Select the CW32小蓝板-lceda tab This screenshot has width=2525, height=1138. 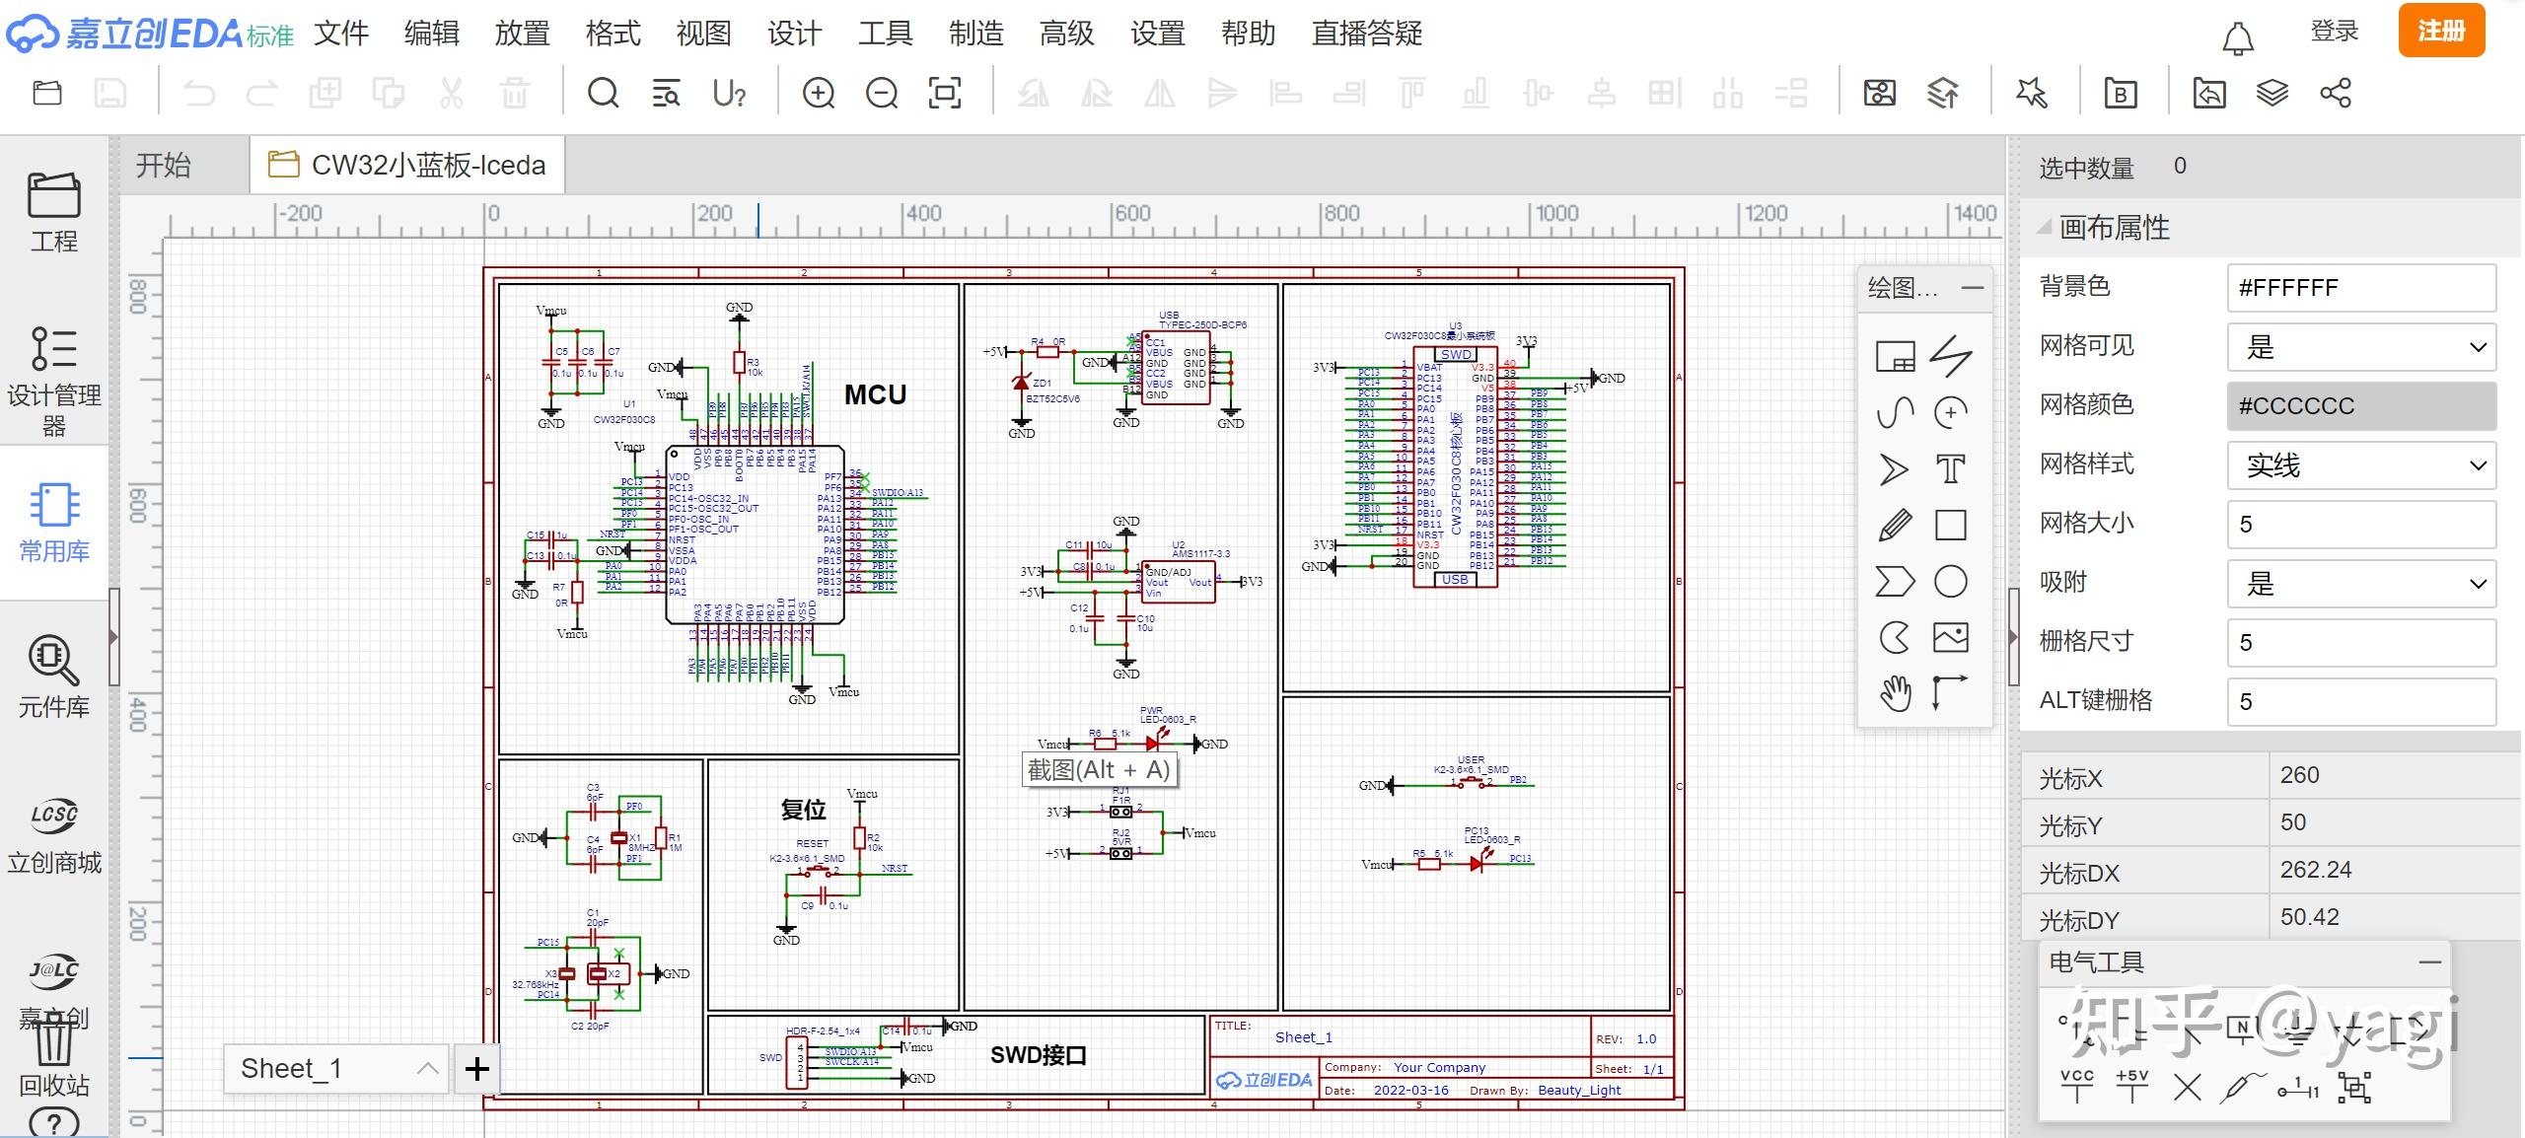[x=407, y=165]
